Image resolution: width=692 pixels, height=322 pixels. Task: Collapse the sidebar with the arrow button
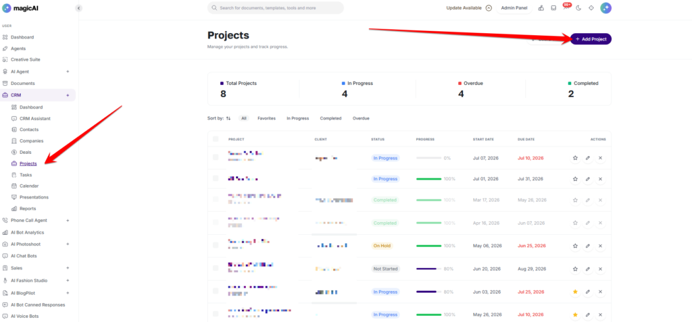pos(78,8)
